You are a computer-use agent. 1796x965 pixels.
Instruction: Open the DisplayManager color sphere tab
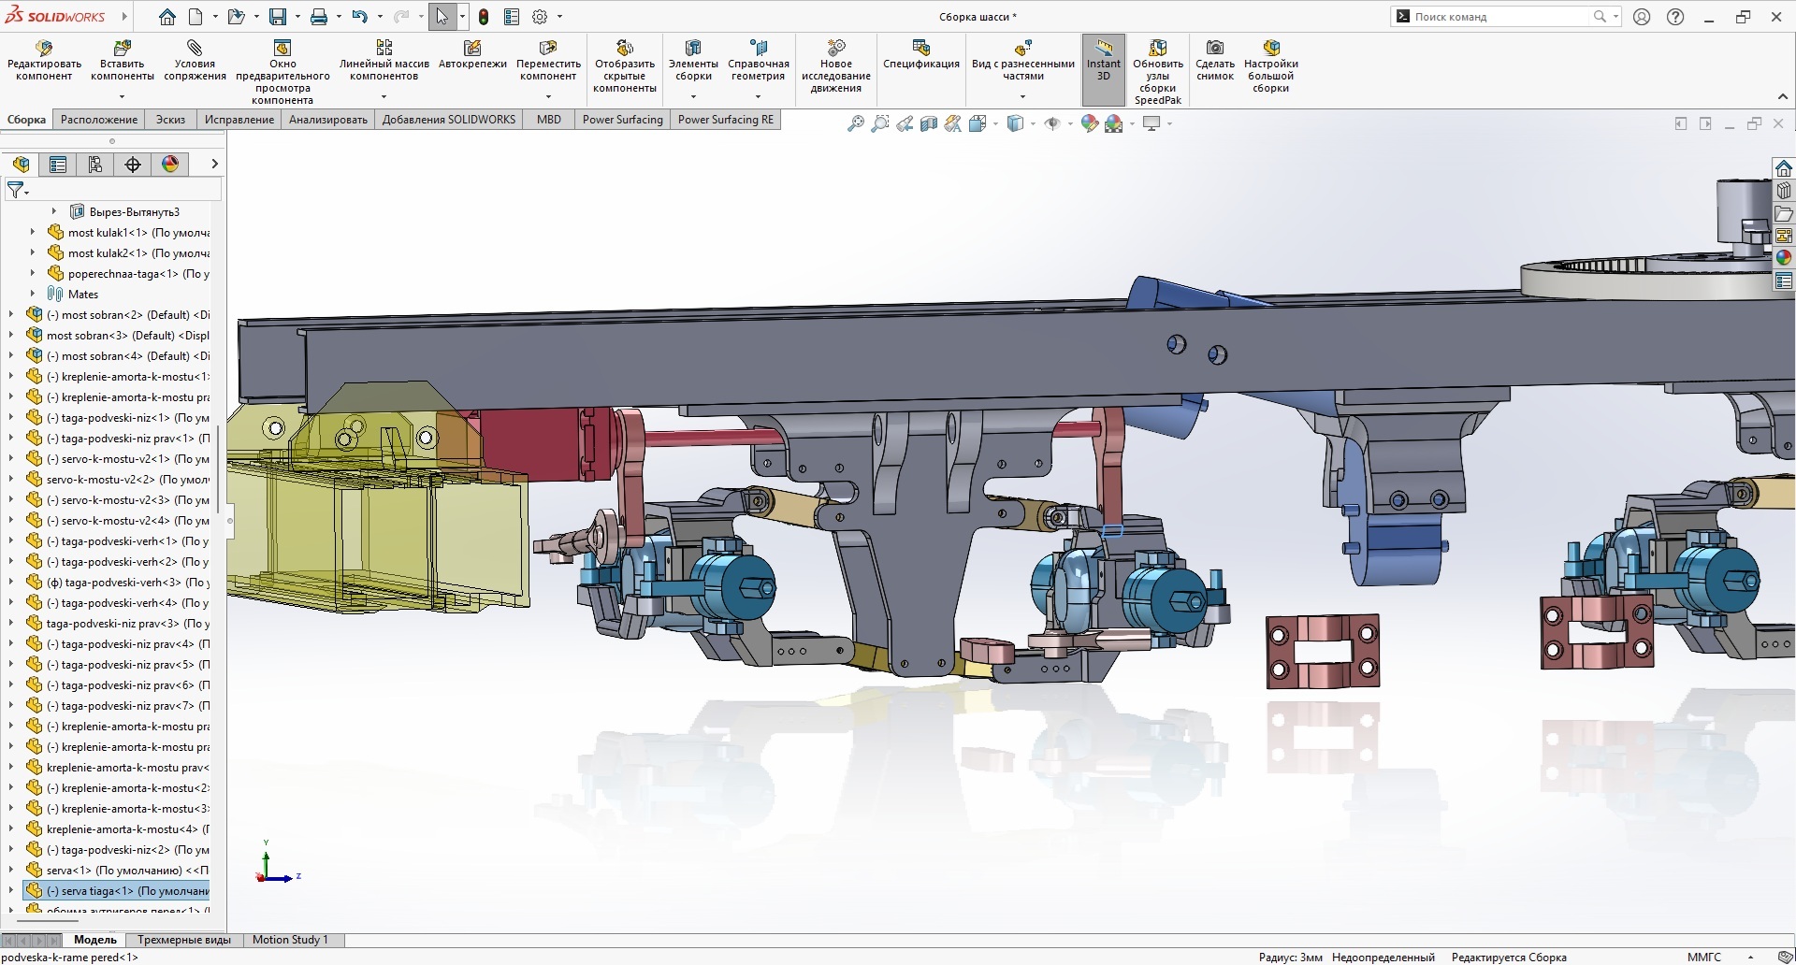click(170, 165)
